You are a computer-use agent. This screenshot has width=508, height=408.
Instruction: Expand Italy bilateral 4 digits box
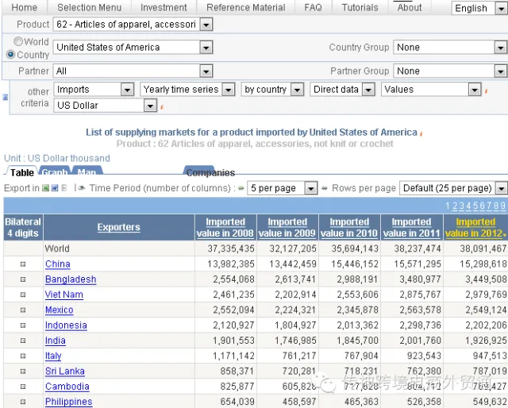23,356
